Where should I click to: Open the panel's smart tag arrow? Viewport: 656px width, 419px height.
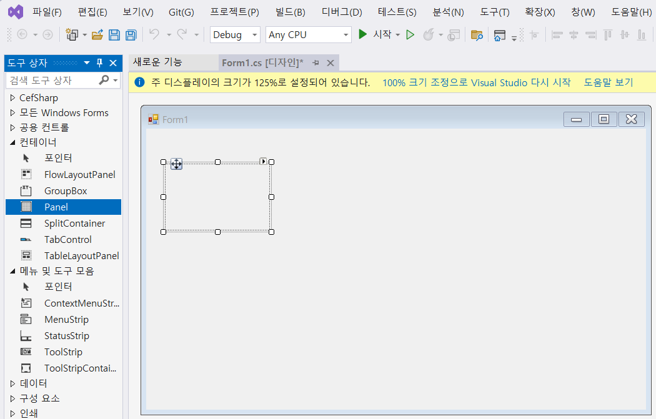pos(263,161)
